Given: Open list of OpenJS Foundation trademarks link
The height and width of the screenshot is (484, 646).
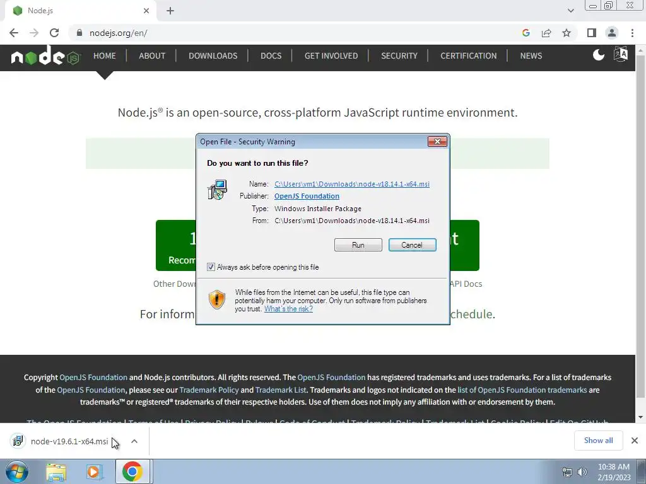Looking at the screenshot, I should [522, 389].
